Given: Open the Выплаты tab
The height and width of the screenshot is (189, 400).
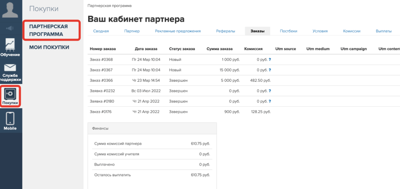Looking at the screenshot, I should click(384, 31).
